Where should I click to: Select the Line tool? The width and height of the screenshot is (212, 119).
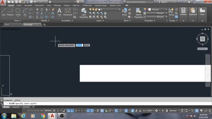click(4, 12)
